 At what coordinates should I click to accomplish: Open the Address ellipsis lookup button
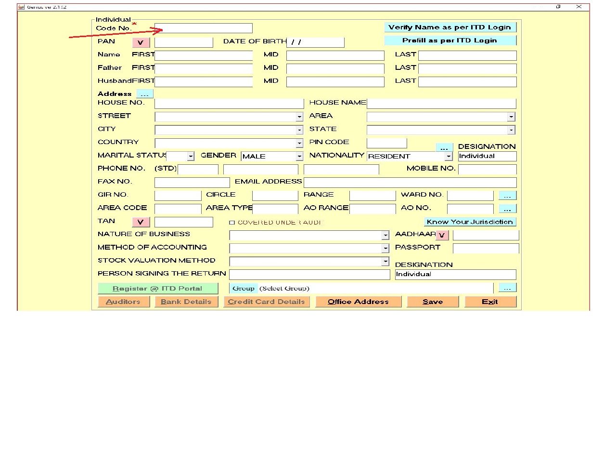coord(144,94)
